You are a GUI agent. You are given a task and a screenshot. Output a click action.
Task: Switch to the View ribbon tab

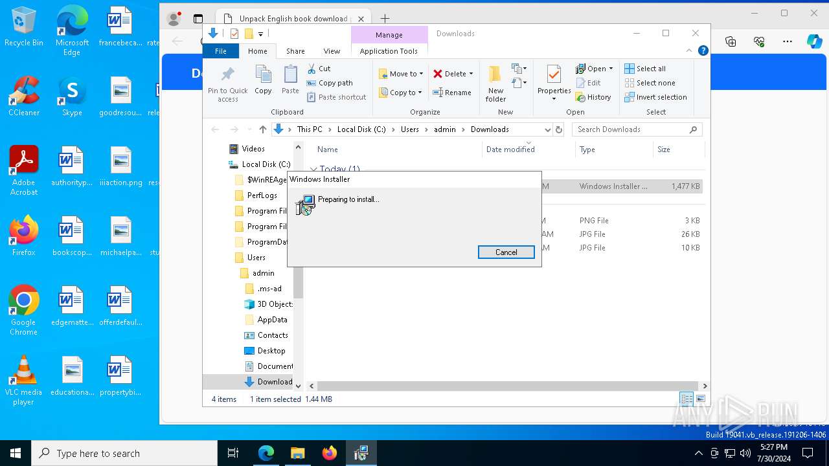click(x=332, y=51)
